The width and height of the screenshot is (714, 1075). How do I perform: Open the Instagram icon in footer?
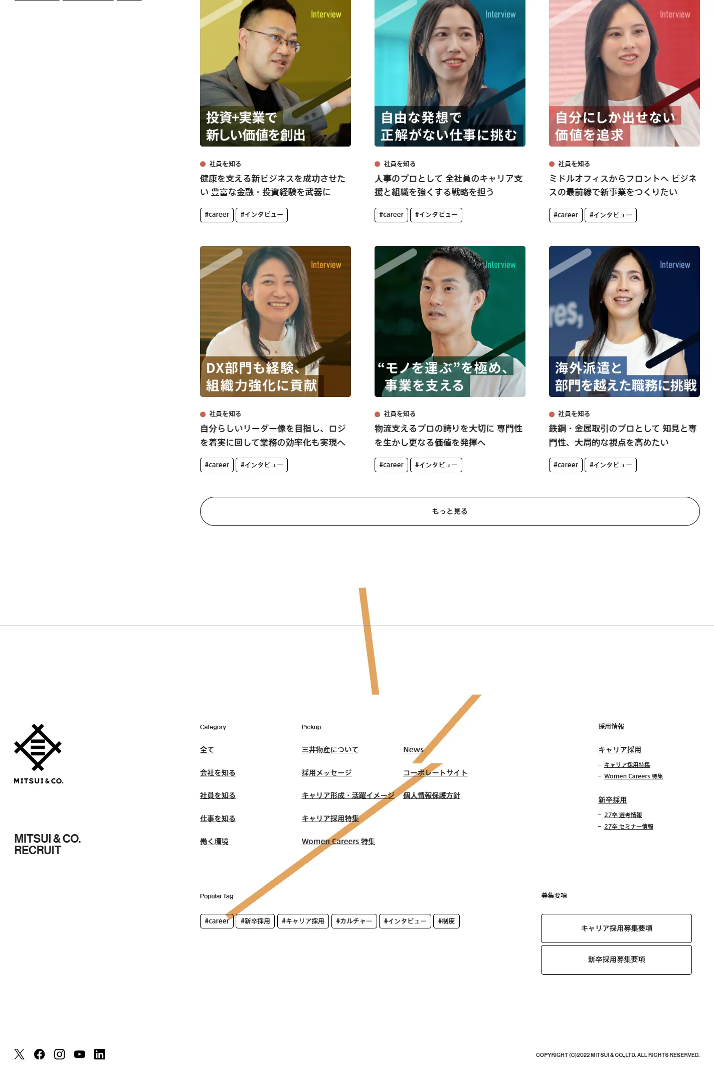(60, 1054)
